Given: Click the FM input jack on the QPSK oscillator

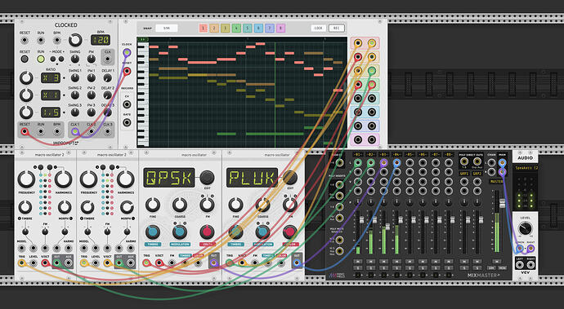Looking at the screenshot, I should (172, 263).
